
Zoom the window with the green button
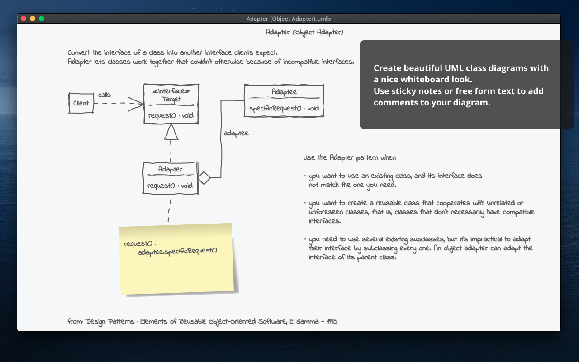(x=41, y=19)
